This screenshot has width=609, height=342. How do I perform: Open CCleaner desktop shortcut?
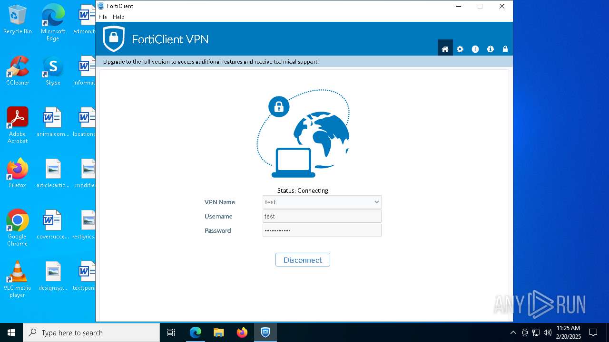tap(18, 71)
